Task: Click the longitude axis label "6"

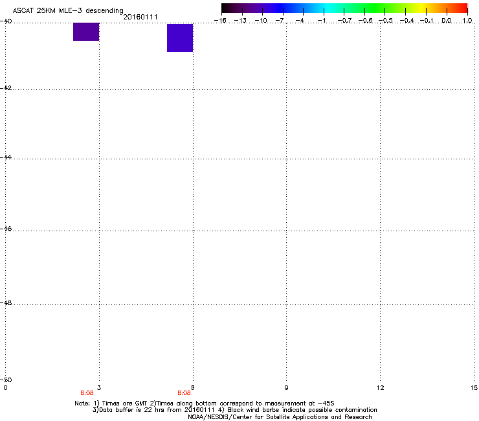Action: pos(192,388)
